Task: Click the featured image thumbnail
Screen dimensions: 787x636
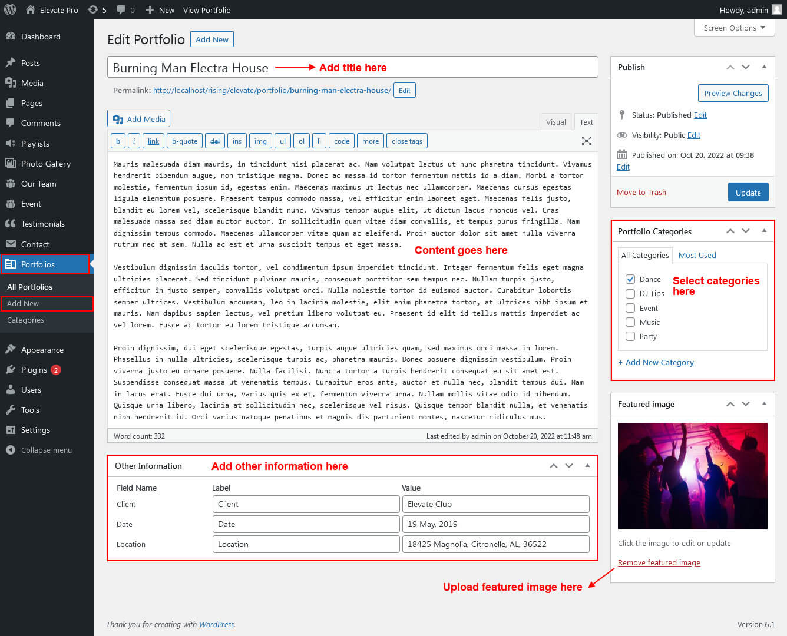Action: click(692, 476)
